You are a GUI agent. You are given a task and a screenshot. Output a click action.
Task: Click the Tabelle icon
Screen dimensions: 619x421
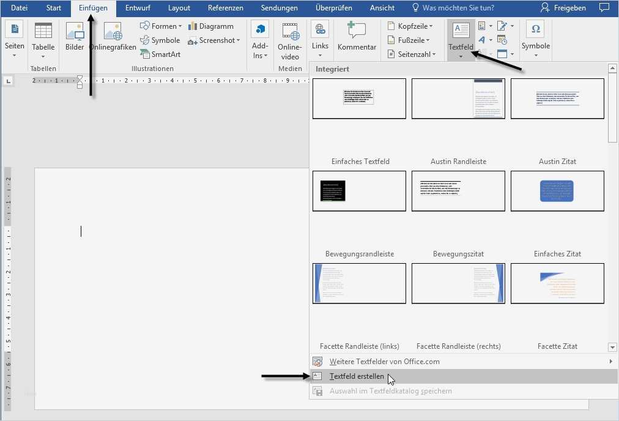click(43, 32)
